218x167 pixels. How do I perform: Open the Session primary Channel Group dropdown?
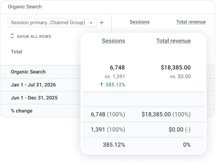point(52,23)
